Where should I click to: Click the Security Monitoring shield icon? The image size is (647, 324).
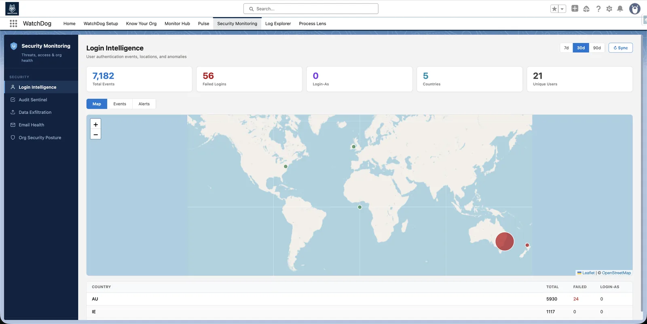coord(14,46)
